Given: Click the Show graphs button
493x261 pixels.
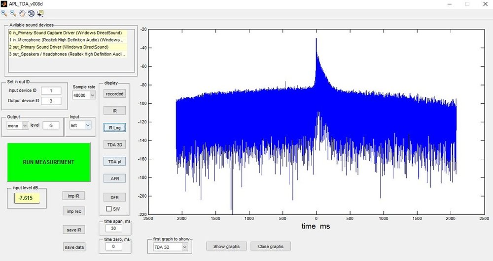Looking at the screenshot, I should click(x=226, y=246).
